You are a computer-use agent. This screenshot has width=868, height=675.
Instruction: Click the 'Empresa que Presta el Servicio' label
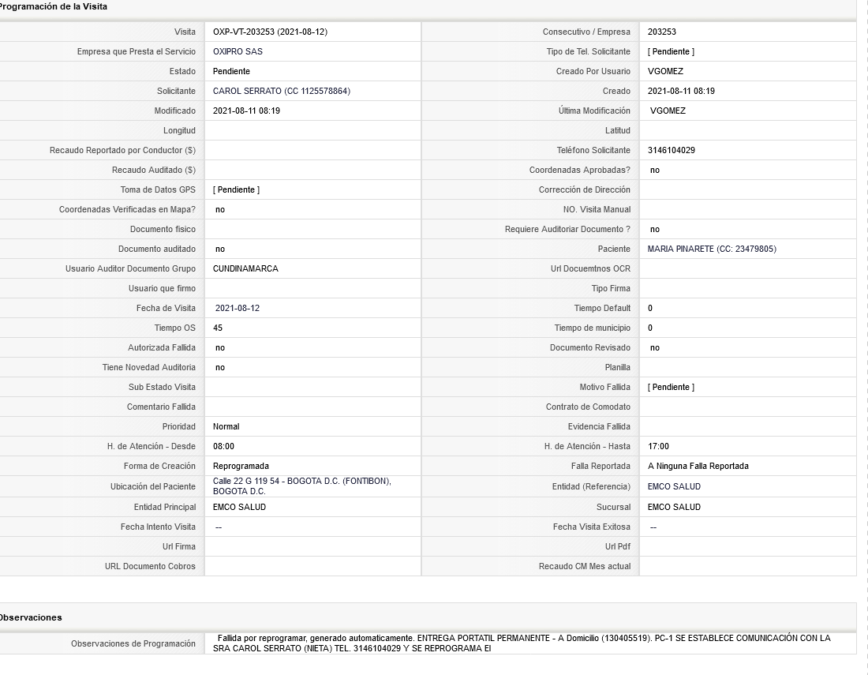137,51
